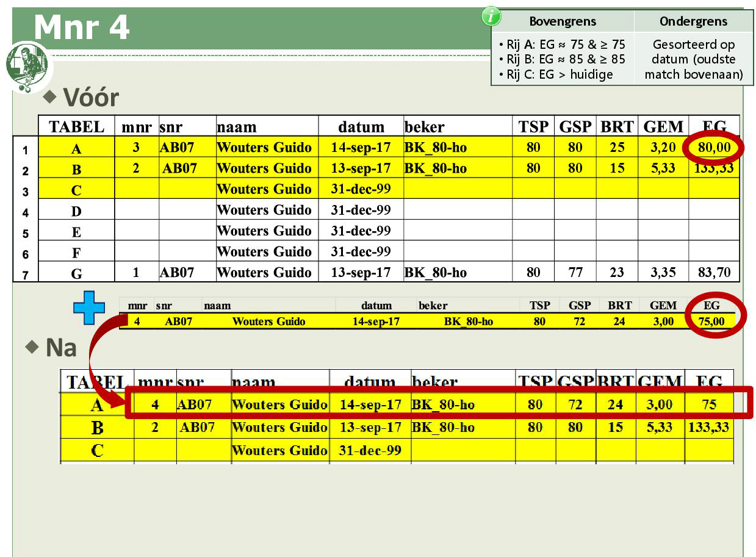Click the EG value 80,00 in the Vóór table
This screenshot has width=756, height=557.
coord(715,148)
